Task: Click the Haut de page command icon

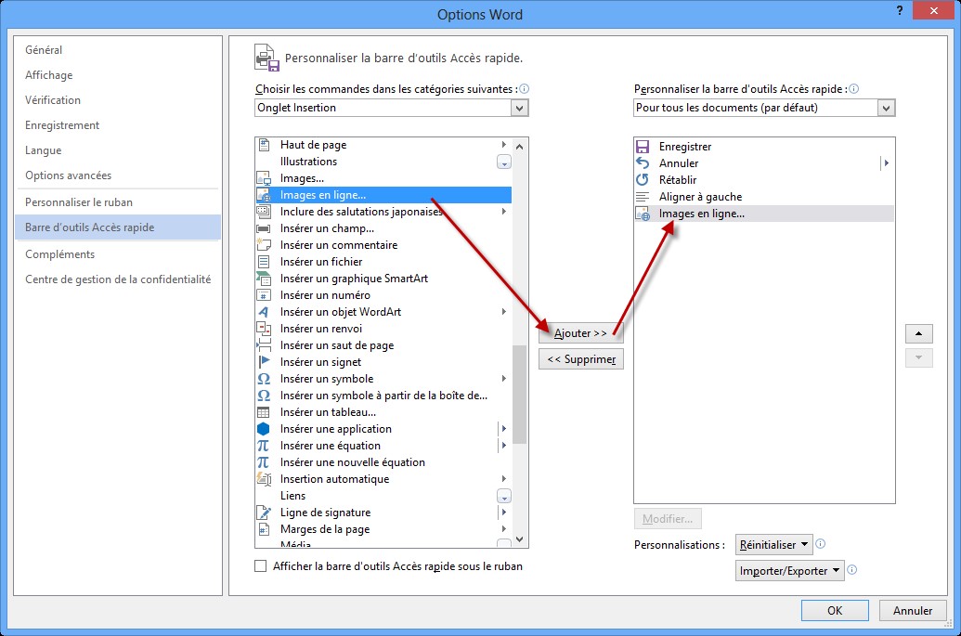Action: point(264,145)
